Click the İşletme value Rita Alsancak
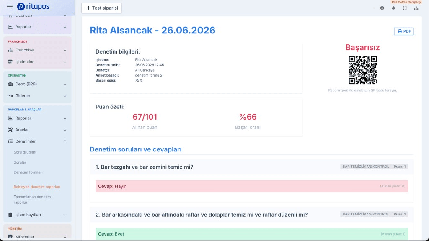429x241 pixels. (x=146, y=59)
